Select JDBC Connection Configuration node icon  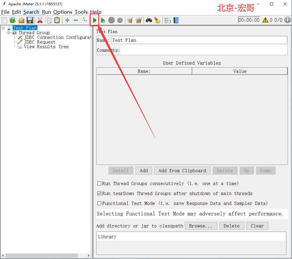coord(20,37)
